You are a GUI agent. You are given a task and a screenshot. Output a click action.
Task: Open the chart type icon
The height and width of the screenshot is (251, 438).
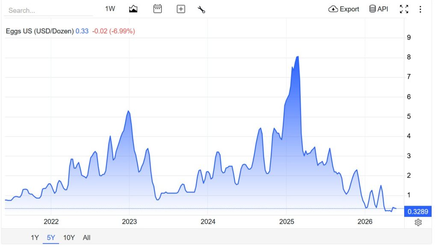click(x=133, y=9)
